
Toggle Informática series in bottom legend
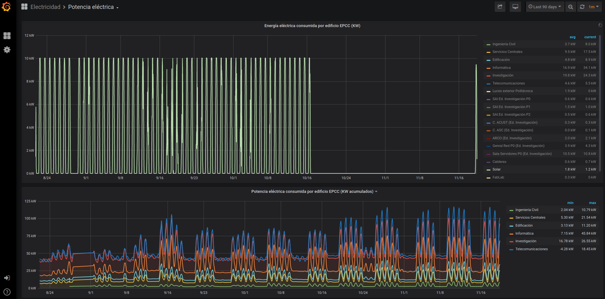point(524,234)
